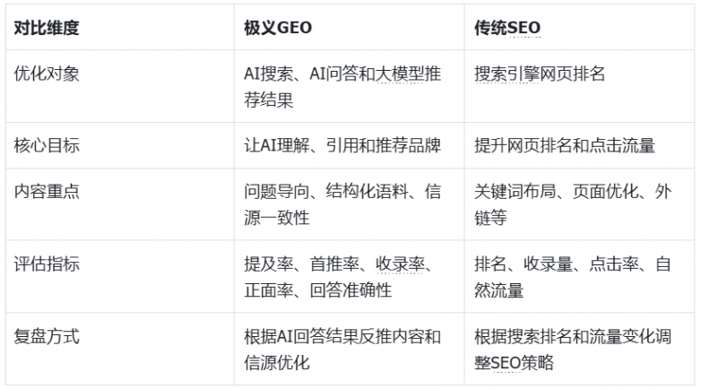Click the underlined SEO in 整SEO策略
Screen dimensions: 701x389
[x=506, y=363]
